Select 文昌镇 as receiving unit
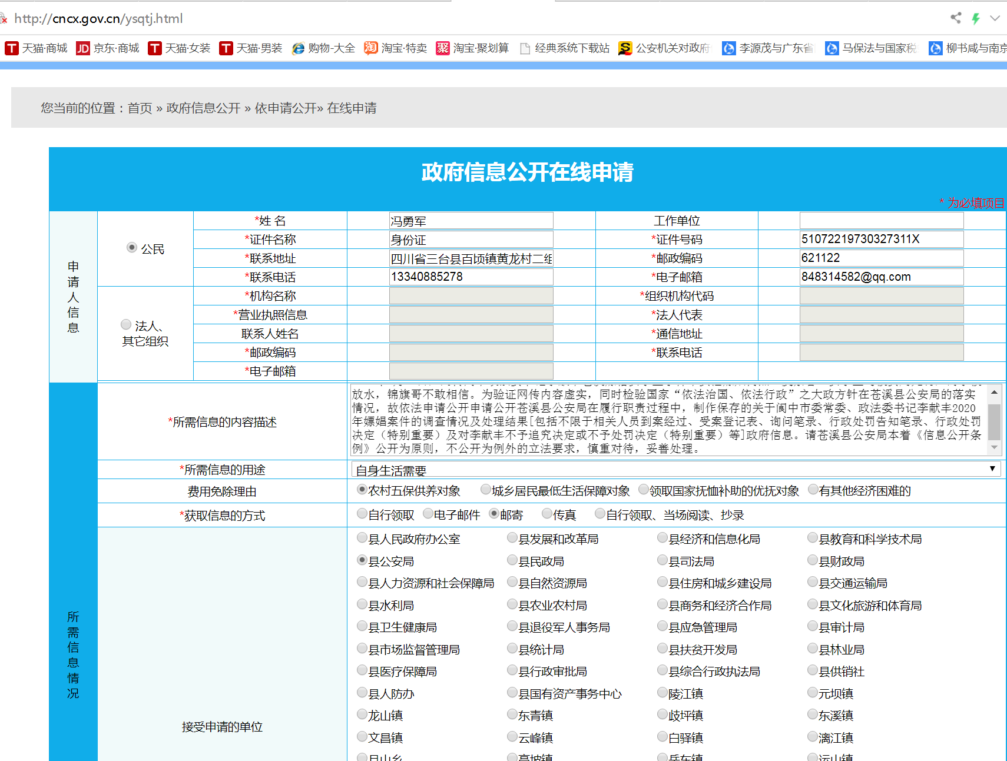Screen dimensions: 1007x761 click(x=362, y=737)
